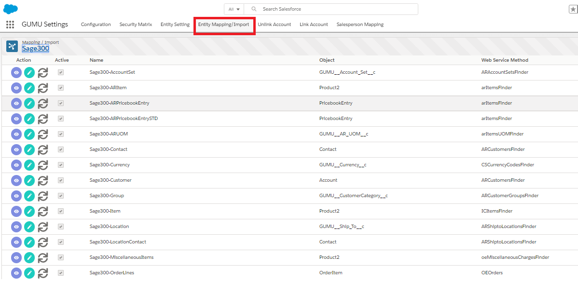Click the GUMU Settings app name
This screenshot has height=282, width=578.
click(45, 25)
